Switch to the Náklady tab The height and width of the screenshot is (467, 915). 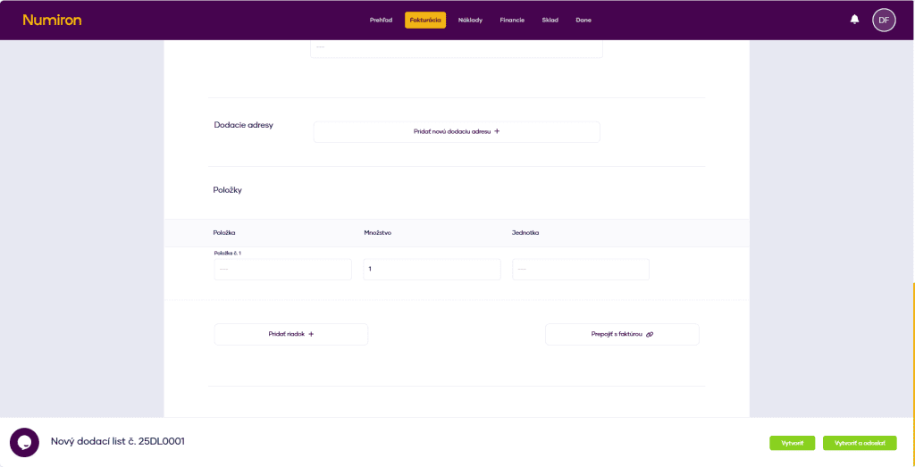[470, 20]
